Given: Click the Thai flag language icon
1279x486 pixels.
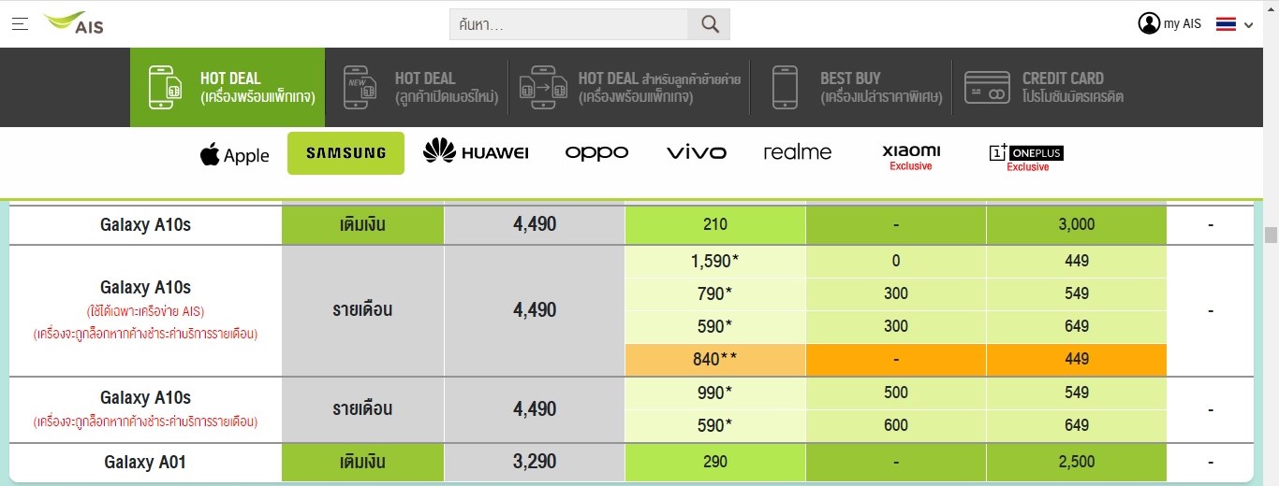Looking at the screenshot, I should point(1226,24).
